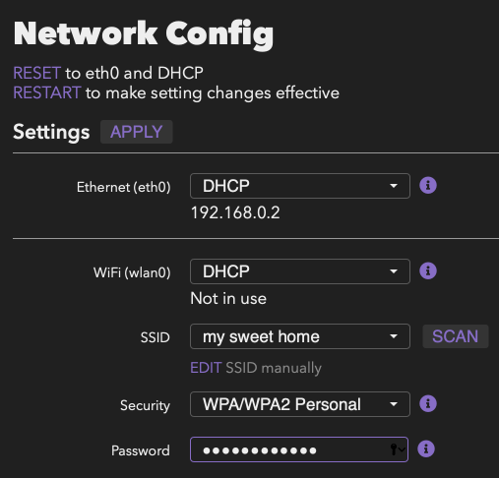Click the arrow on the Ethernet dropdown

tap(394, 186)
